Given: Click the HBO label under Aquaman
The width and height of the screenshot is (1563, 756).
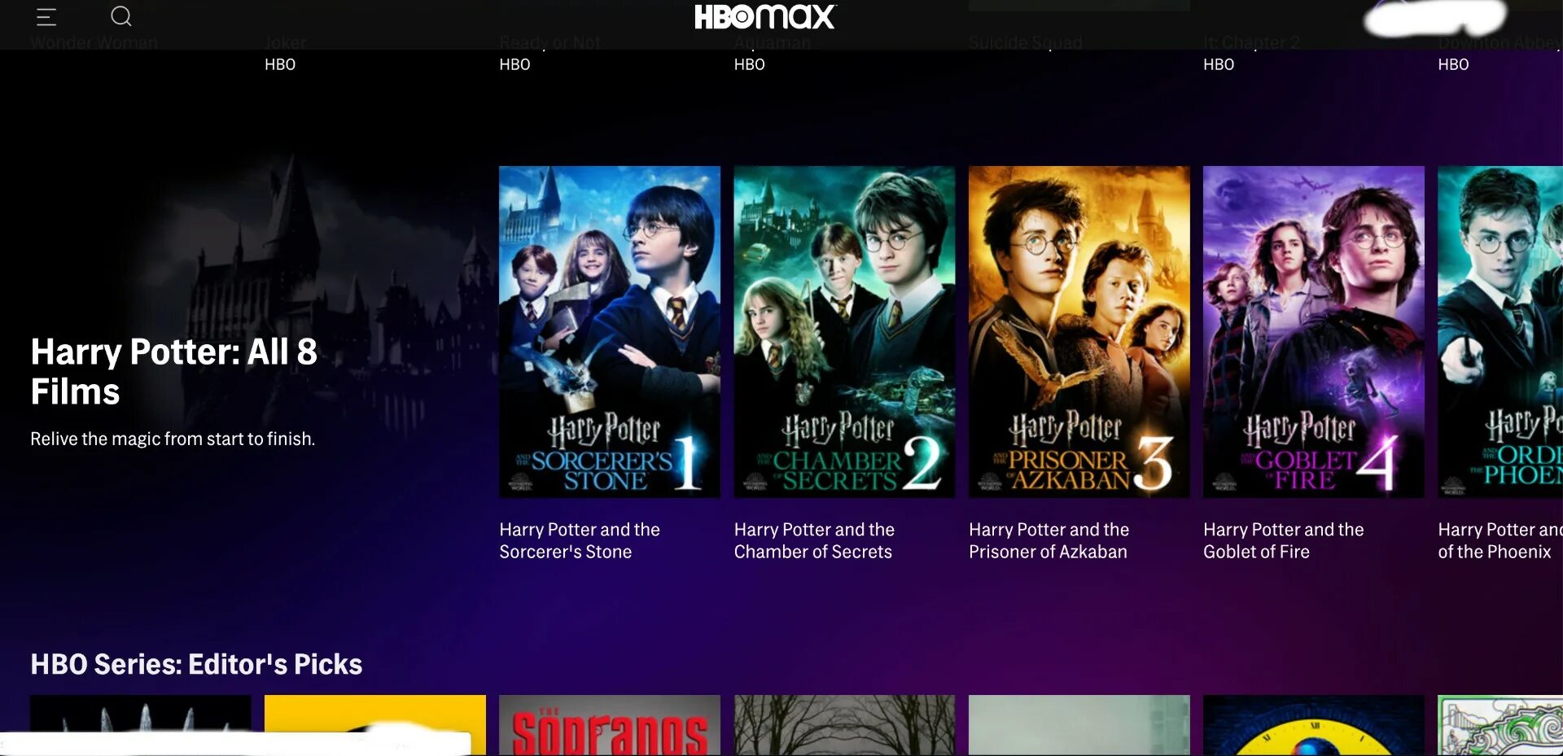Looking at the screenshot, I should coord(750,64).
